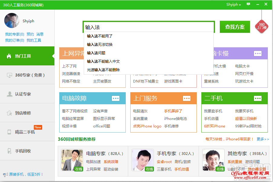This screenshot has height=182, width=273.
Task: Go to 精品二手机 sidebar section
Action: click(27, 132)
